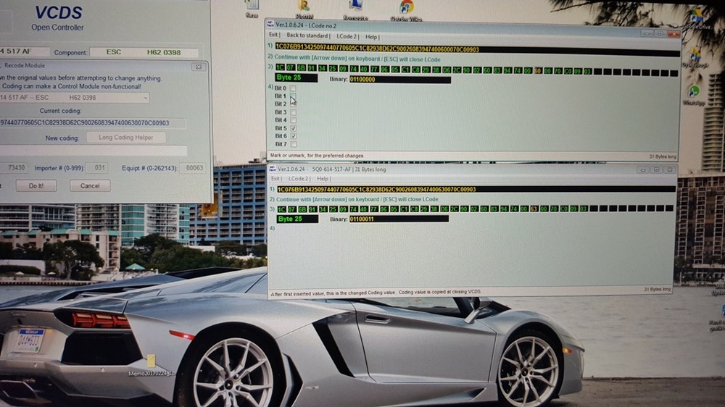The image size is (725, 407).
Task: Click 'Back to standard' in LCode no.2 menu
Action: pyautogui.click(x=307, y=35)
